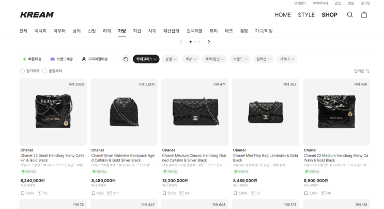Image resolution: width=384 pixels, height=209 pixels.
Task: Open the Chanel 22 Small Handbag image
Action: pos(53,112)
